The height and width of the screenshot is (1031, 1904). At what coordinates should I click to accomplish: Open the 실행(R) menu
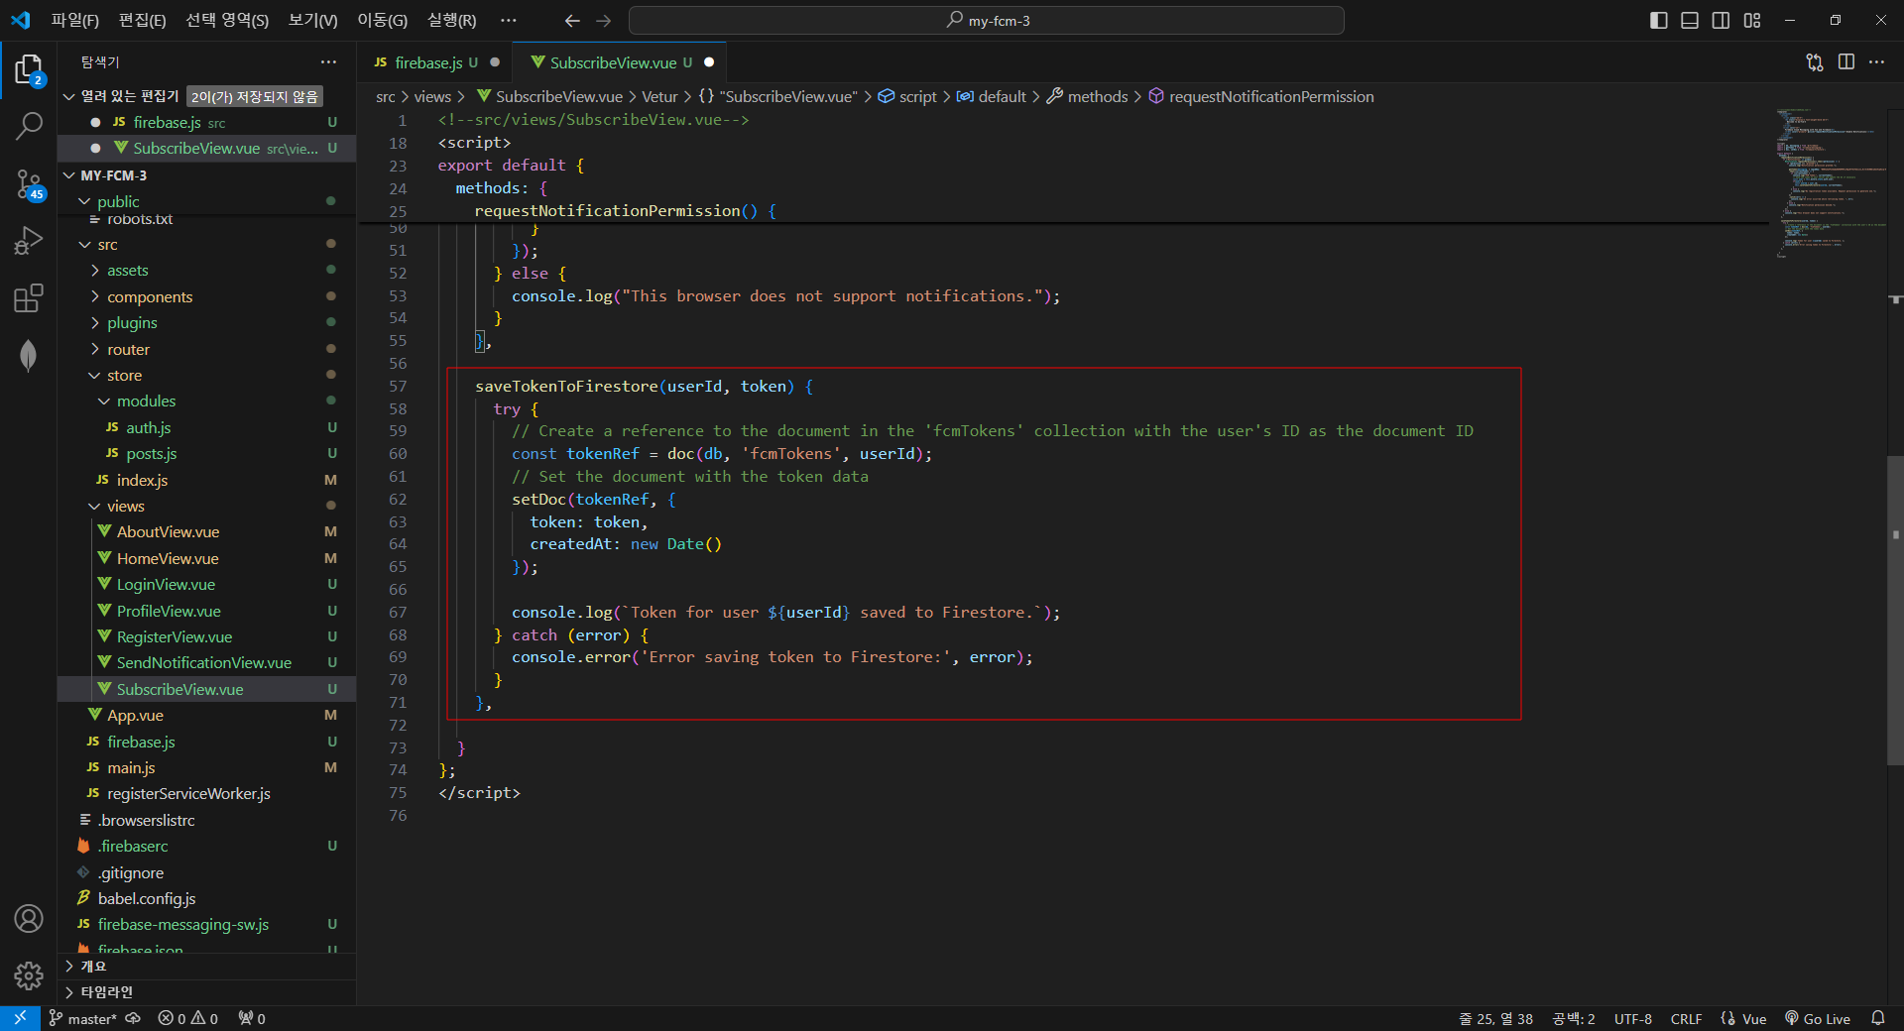tap(452, 20)
